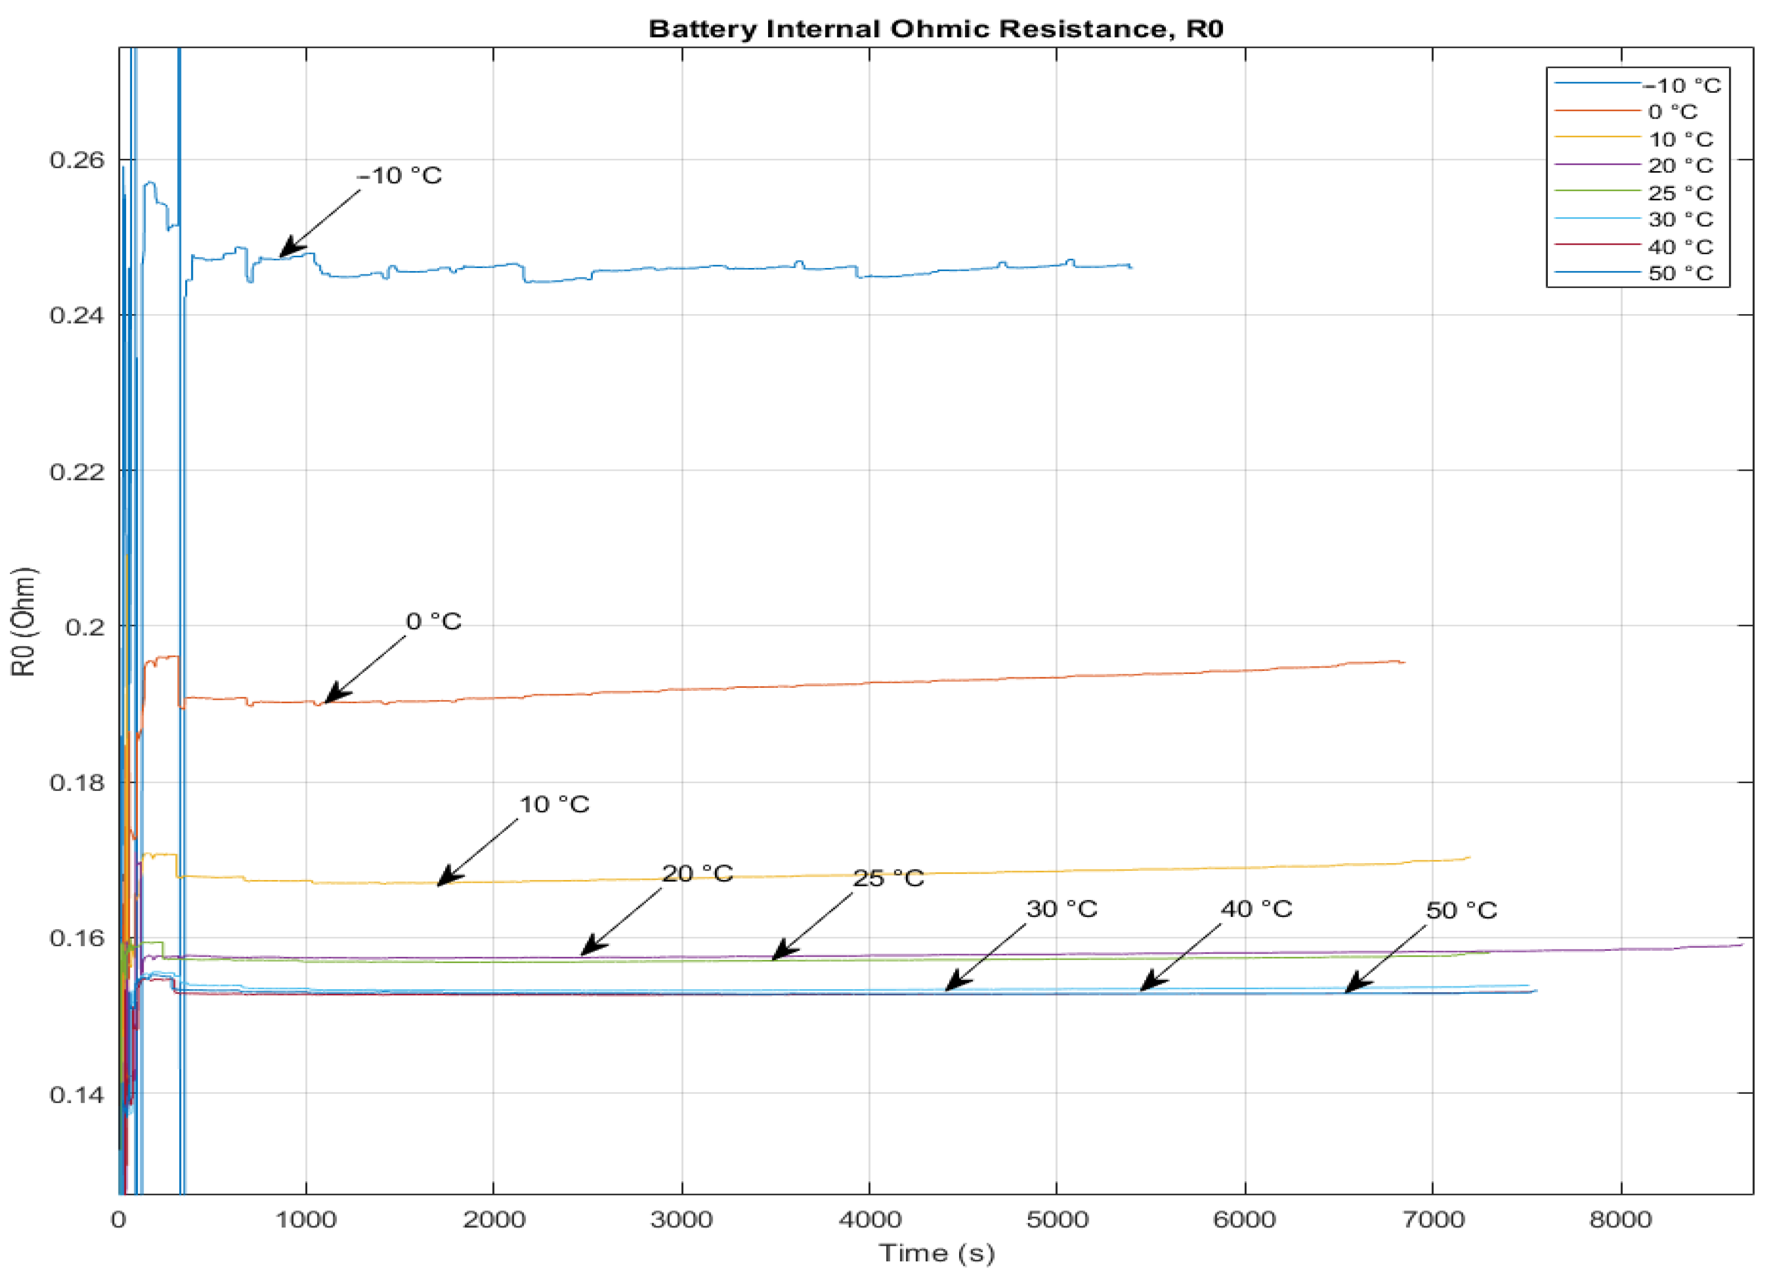Click the "Time (s)" x-axis label

[x=937, y=1253]
